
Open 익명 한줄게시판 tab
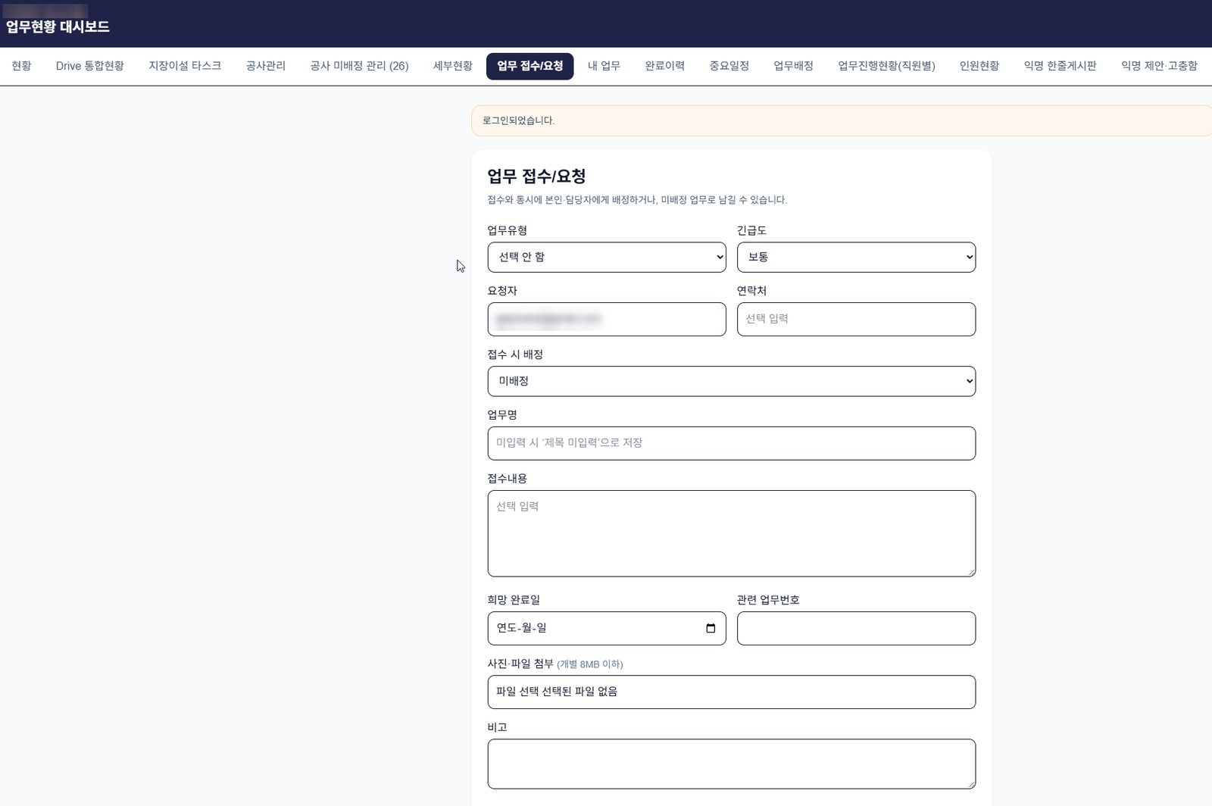click(x=1060, y=66)
